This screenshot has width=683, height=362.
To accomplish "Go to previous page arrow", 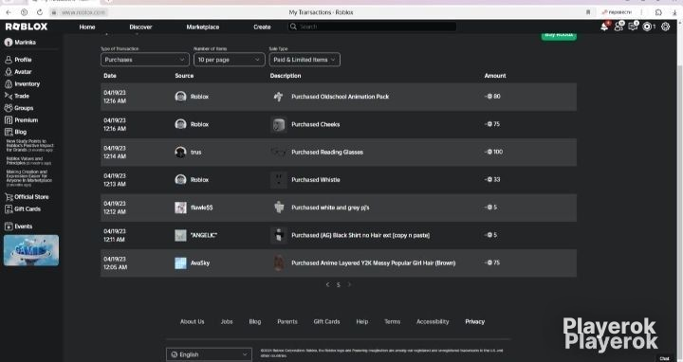I will [x=328, y=284].
